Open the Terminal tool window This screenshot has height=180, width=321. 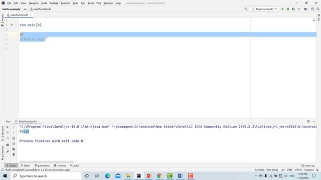click(x=60, y=165)
